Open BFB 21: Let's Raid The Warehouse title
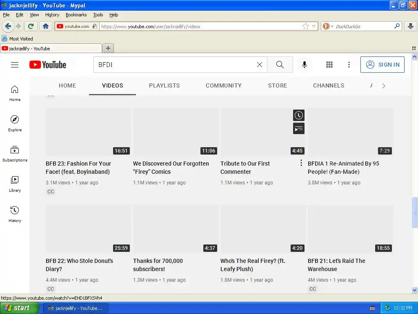Image resolution: width=418 pixels, height=314 pixels. coord(336,265)
